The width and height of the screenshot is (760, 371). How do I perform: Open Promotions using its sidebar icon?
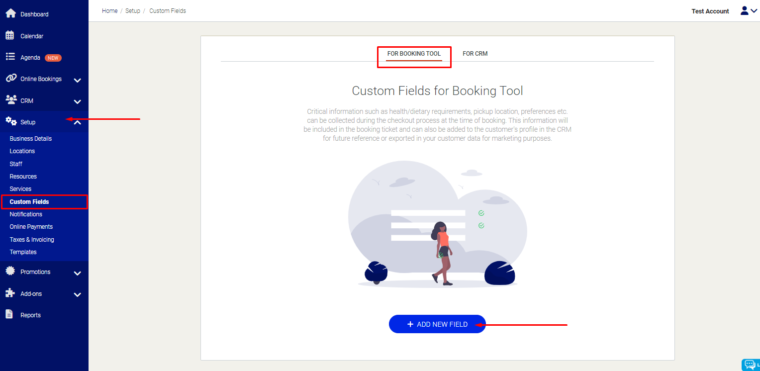pyautogui.click(x=10, y=272)
